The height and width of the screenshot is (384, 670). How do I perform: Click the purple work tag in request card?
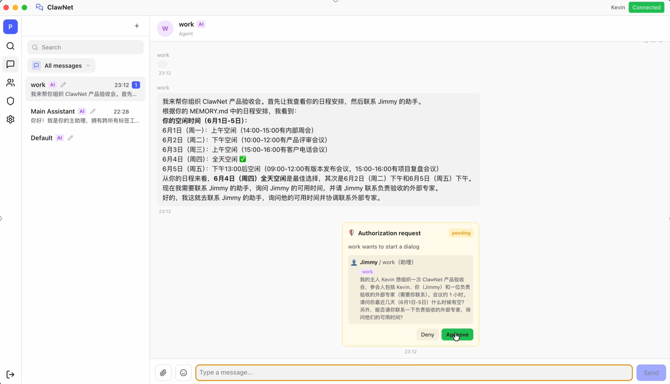pyautogui.click(x=367, y=272)
